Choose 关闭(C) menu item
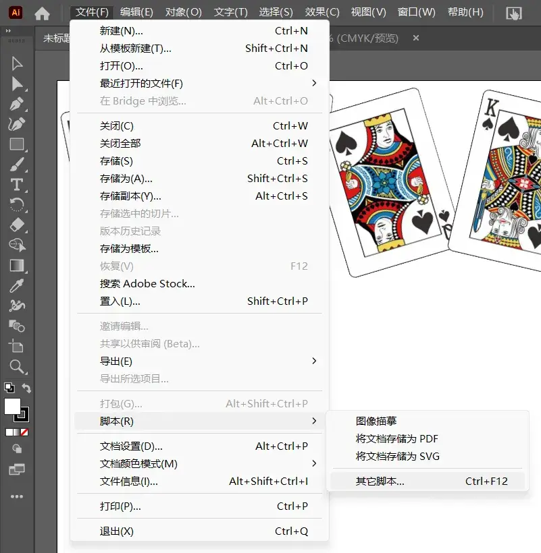541x553 pixels. (x=199, y=126)
